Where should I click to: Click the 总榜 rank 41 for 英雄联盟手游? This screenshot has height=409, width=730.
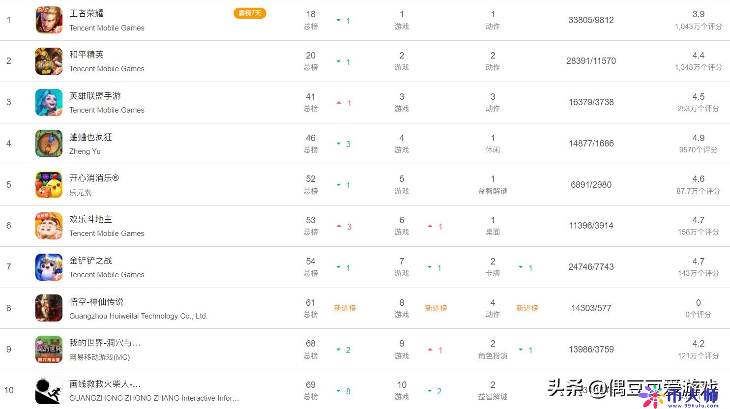click(x=311, y=102)
